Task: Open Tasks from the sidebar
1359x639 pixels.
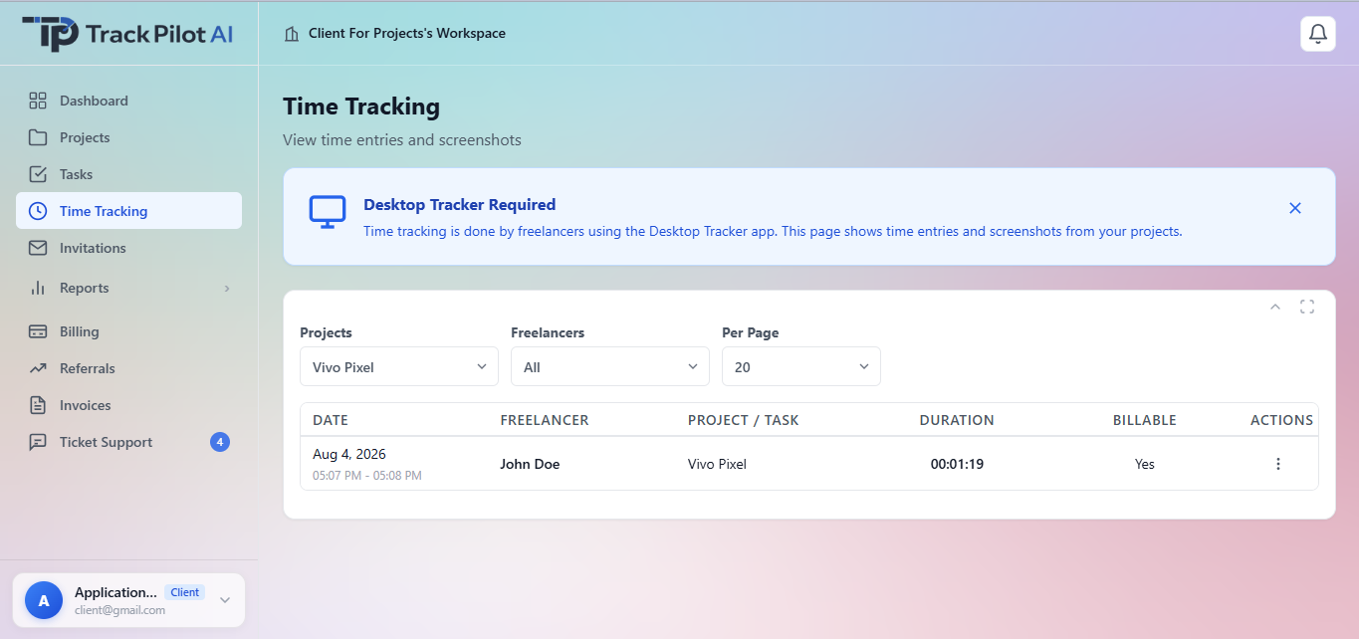Action: (128, 174)
